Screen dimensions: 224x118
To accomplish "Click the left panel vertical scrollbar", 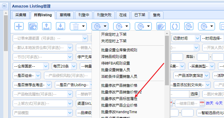I will [6, 33].
